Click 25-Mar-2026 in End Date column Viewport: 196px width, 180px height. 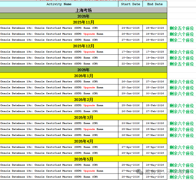click(155, 129)
